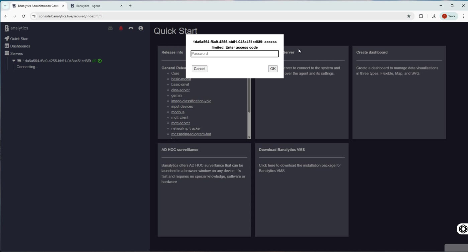Open the user account icon
Viewport: 468px width, 252px height.
141,28
